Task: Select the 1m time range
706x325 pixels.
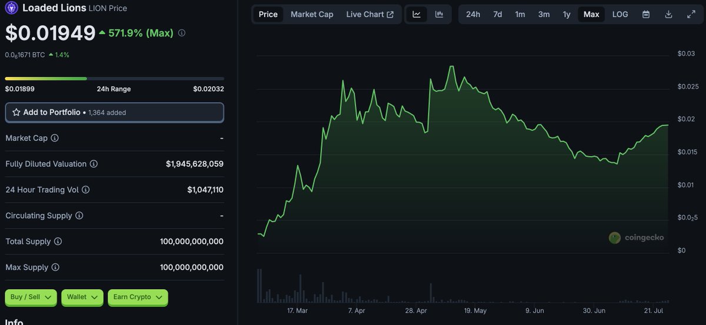Action: [520, 14]
